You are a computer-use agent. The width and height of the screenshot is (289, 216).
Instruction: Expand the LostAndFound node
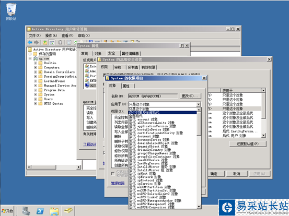pyautogui.click(x=35, y=81)
